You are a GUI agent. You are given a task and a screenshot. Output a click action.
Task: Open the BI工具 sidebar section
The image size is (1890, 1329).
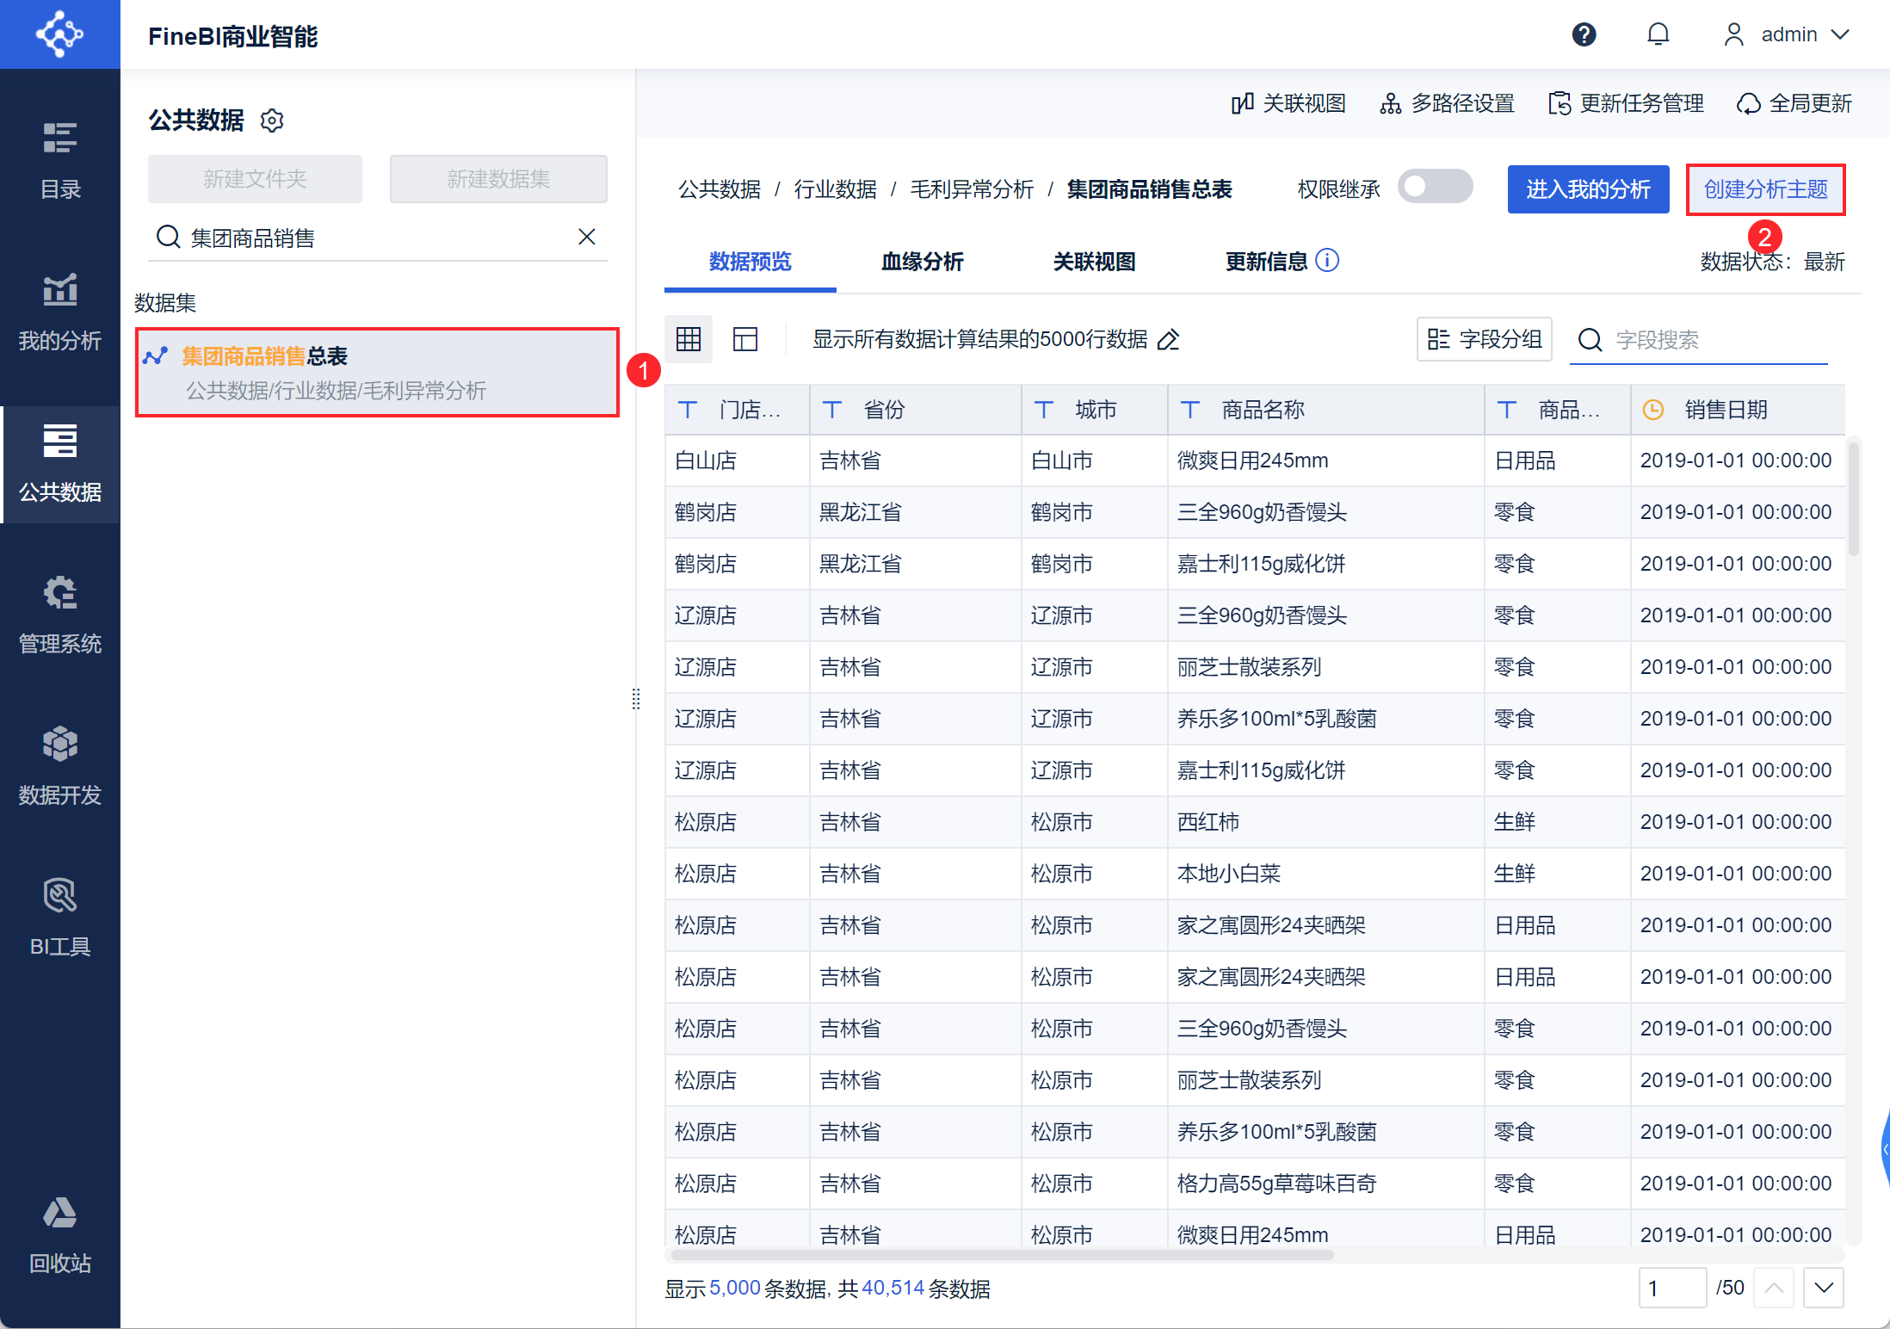60,918
